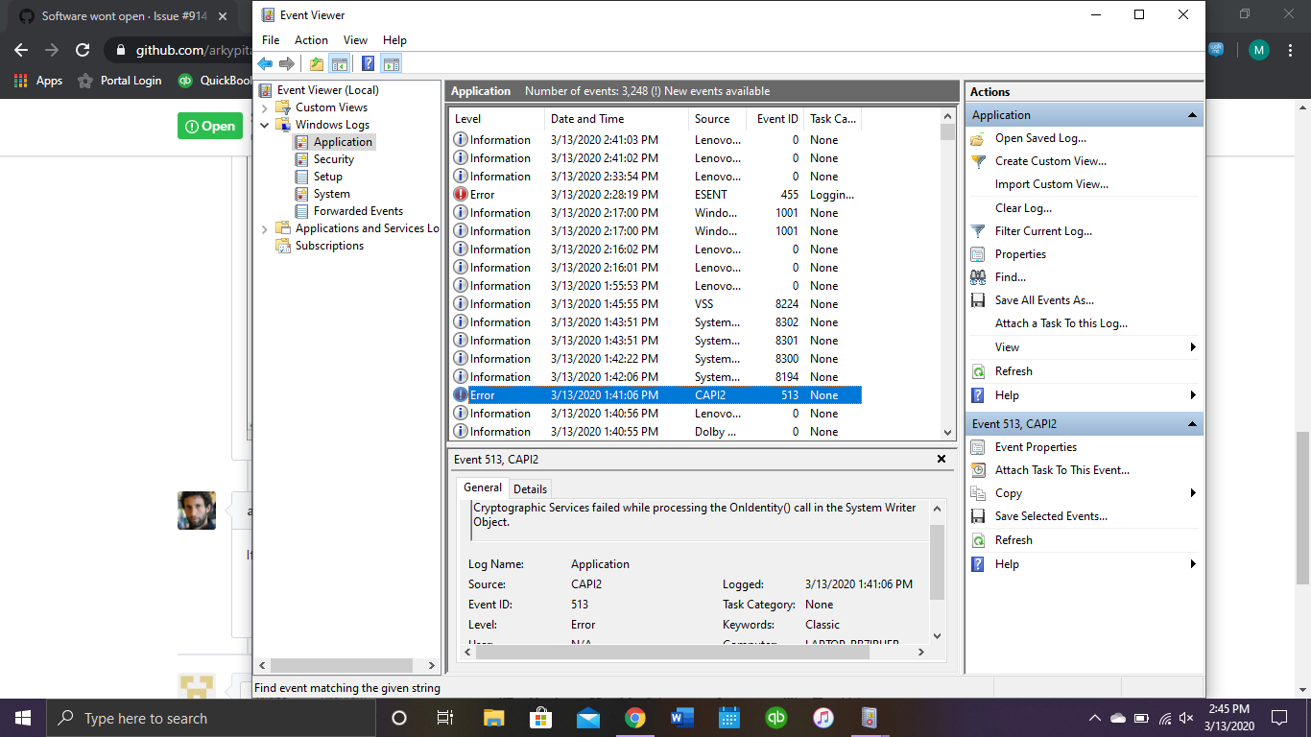Open the View menu in menu bar
This screenshot has width=1311, height=737.
pos(355,40)
